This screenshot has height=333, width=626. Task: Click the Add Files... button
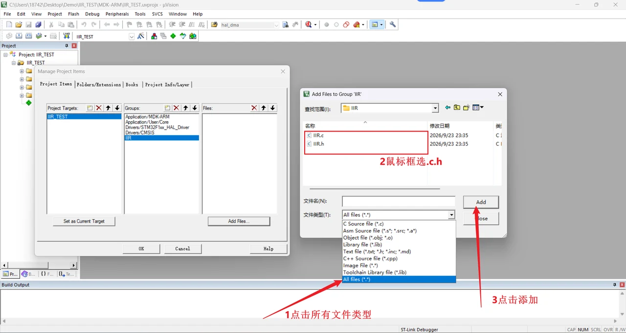239,221
